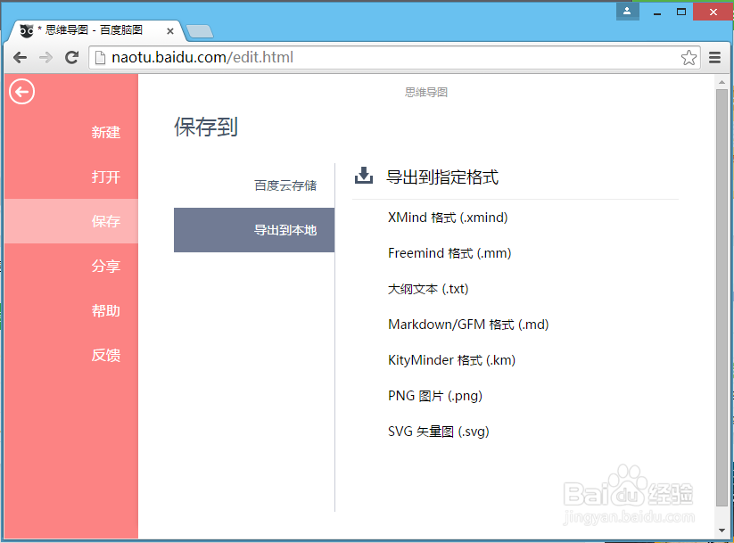Export as XMind 格式 (.xmind)
The height and width of the screenshot is (543, 734).
[x=448, y=218]
